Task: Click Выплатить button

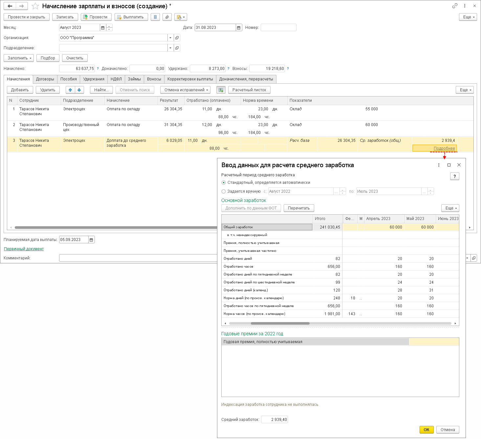Action: [x=131, y=17]
